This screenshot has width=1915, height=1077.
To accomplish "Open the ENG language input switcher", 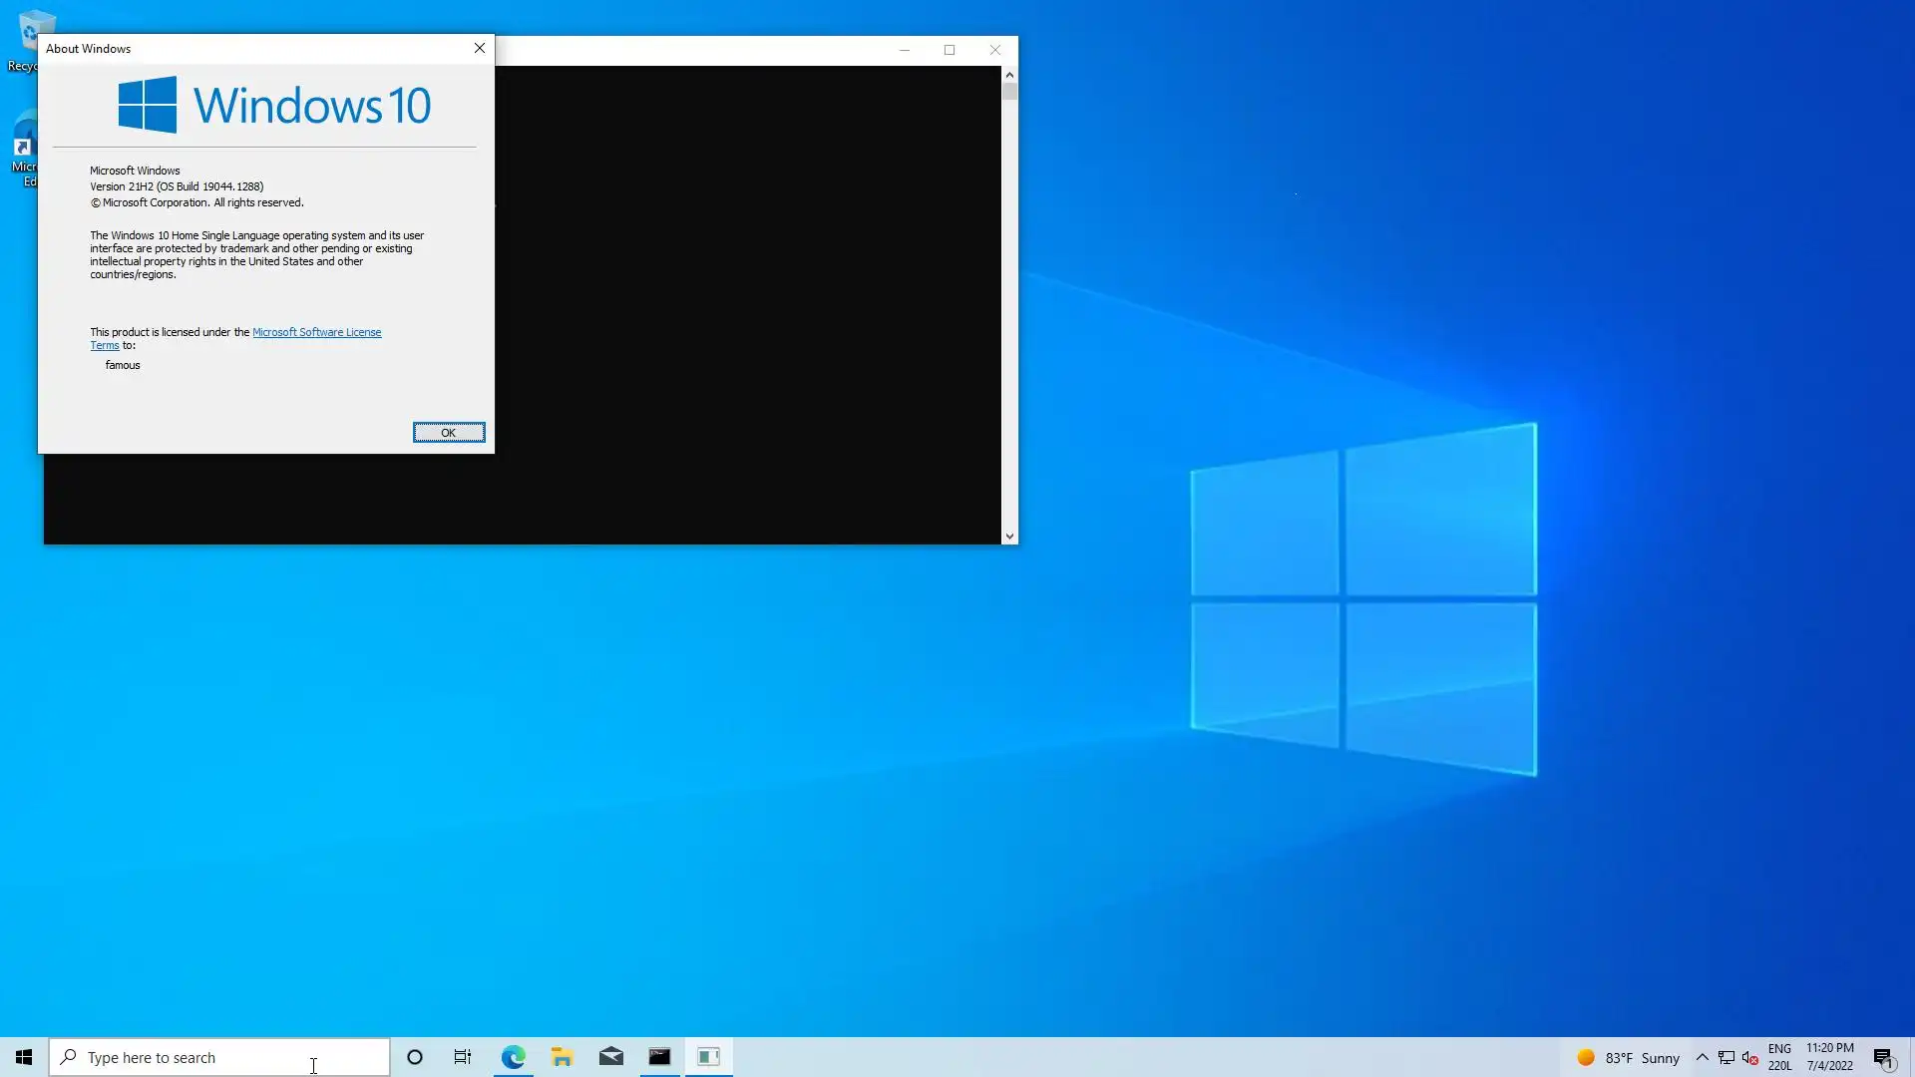I will pos(1779,1057).
